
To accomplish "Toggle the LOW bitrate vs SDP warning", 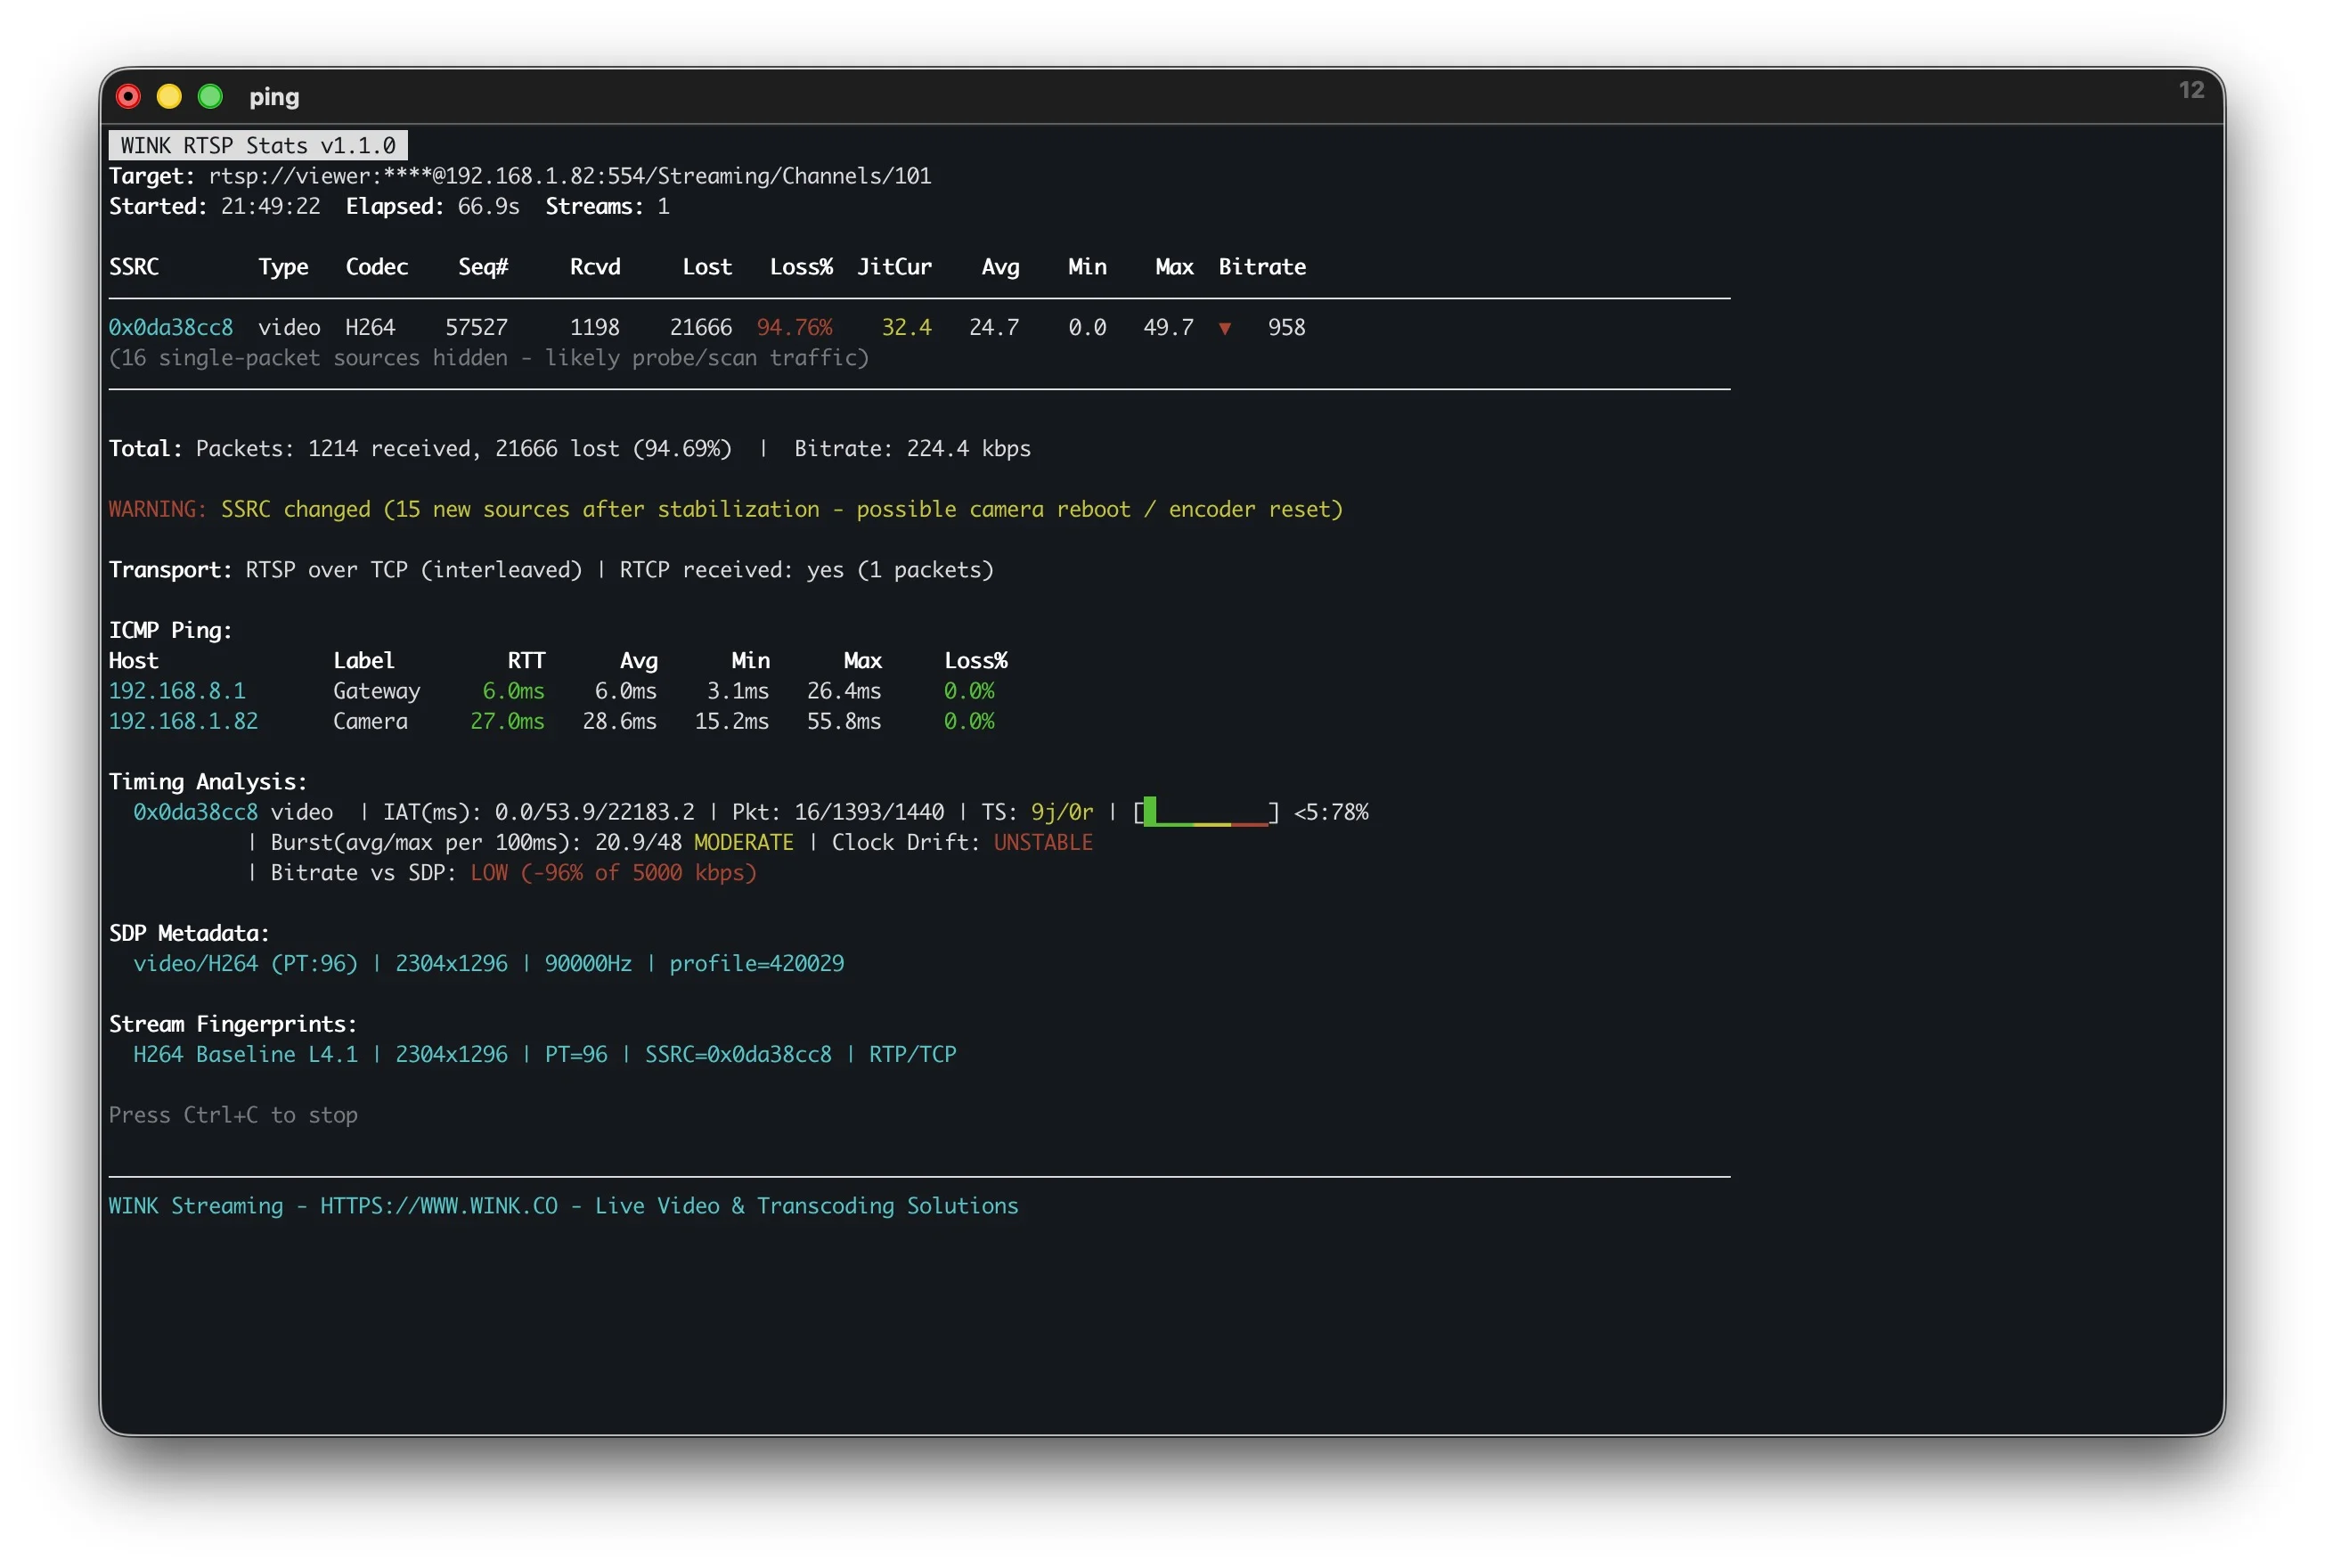I will (489, 872).
